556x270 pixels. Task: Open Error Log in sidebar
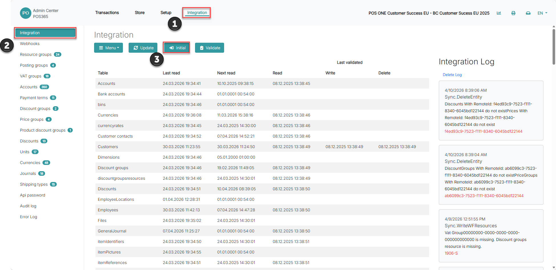point(29,217)
